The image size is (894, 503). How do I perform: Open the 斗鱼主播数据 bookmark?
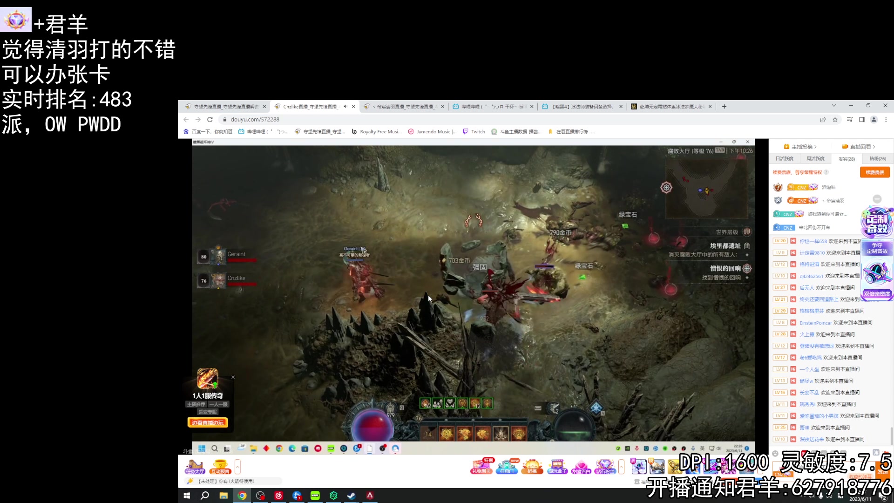click(x=516, y=132)
